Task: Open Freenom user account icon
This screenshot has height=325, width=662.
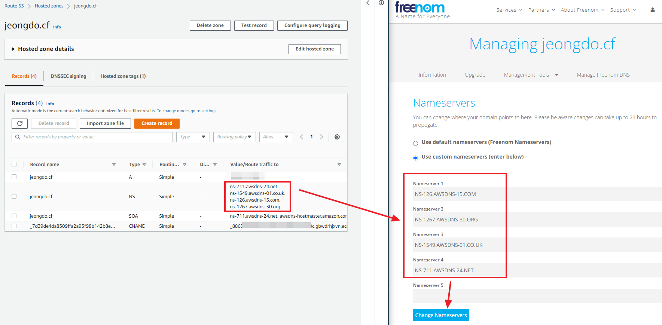Action: pos(653,10)
